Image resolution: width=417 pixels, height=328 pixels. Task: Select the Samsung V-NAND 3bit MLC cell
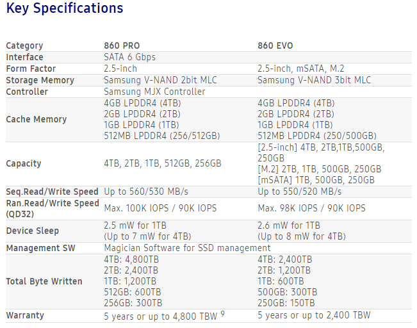[314, 80]
